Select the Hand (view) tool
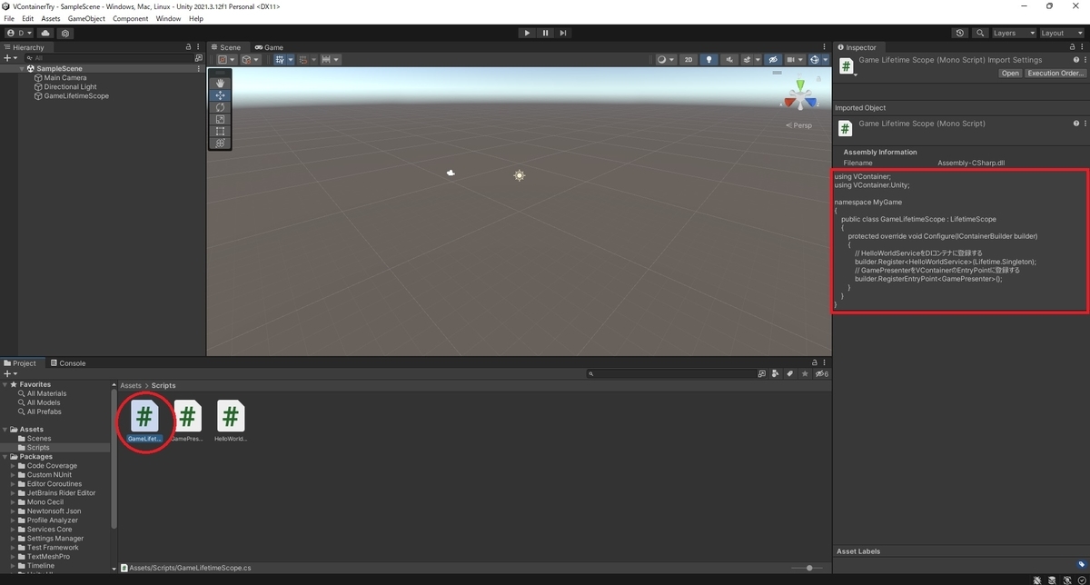This screenshot has width=1090, height=585. 220,84
